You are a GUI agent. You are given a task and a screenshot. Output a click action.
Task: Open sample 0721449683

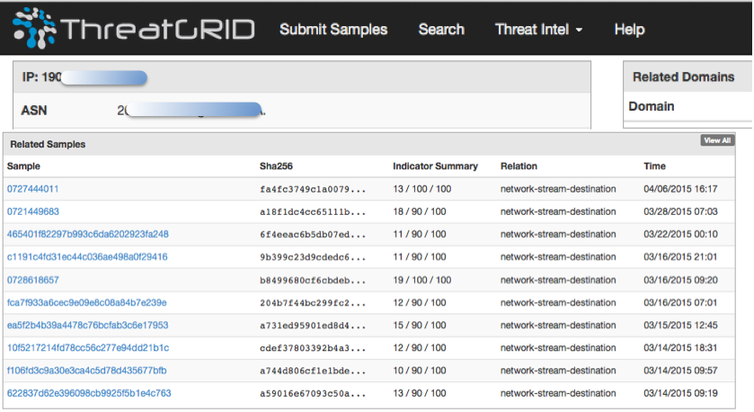pos(33,211)
